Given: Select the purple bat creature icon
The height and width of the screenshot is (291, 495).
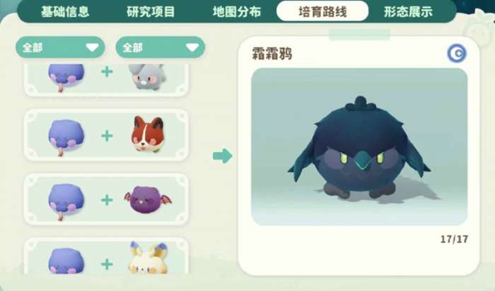Looking at the screenshot, I should pos(148,200).
